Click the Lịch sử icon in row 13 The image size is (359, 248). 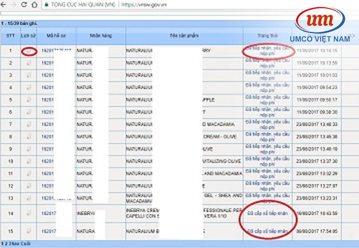point(29,198)
